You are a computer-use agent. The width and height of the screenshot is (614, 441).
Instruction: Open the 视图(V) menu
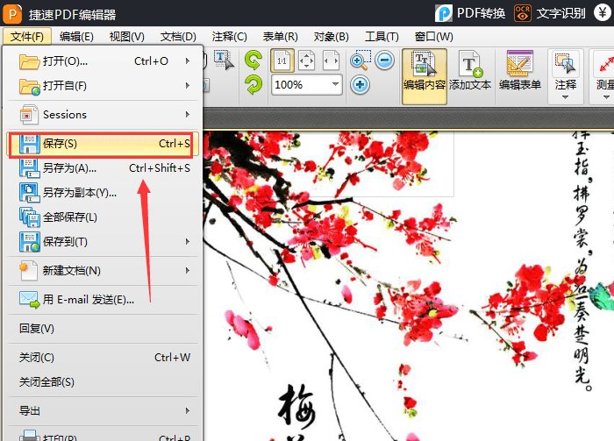[x=127, y=37]
